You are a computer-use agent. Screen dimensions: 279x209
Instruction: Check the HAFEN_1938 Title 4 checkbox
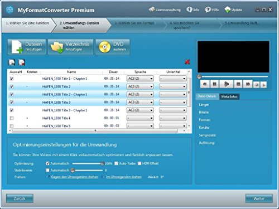pyautogui.click(x=12, y=118)
